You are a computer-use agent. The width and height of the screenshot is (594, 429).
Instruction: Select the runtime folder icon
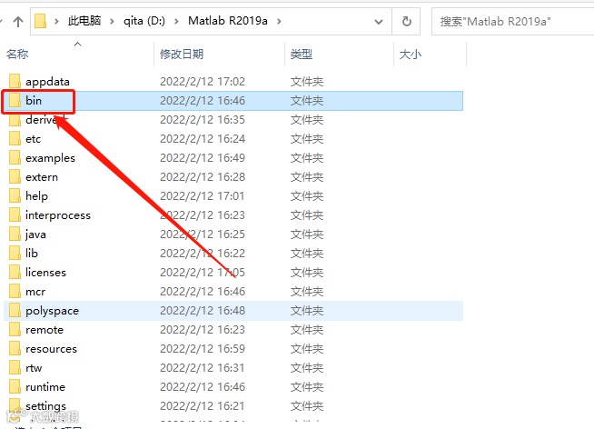[15, 386]
